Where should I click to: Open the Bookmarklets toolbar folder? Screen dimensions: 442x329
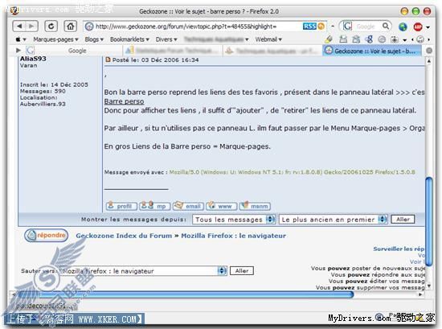click(x=129, y=39)
